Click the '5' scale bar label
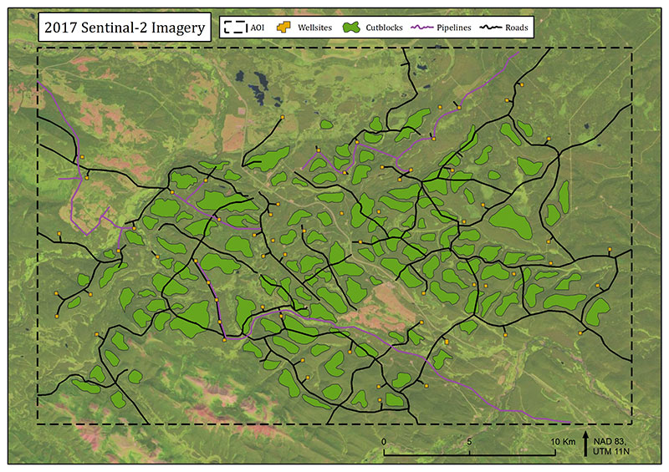Screen dimensions: 669x472 coord(469,442)
